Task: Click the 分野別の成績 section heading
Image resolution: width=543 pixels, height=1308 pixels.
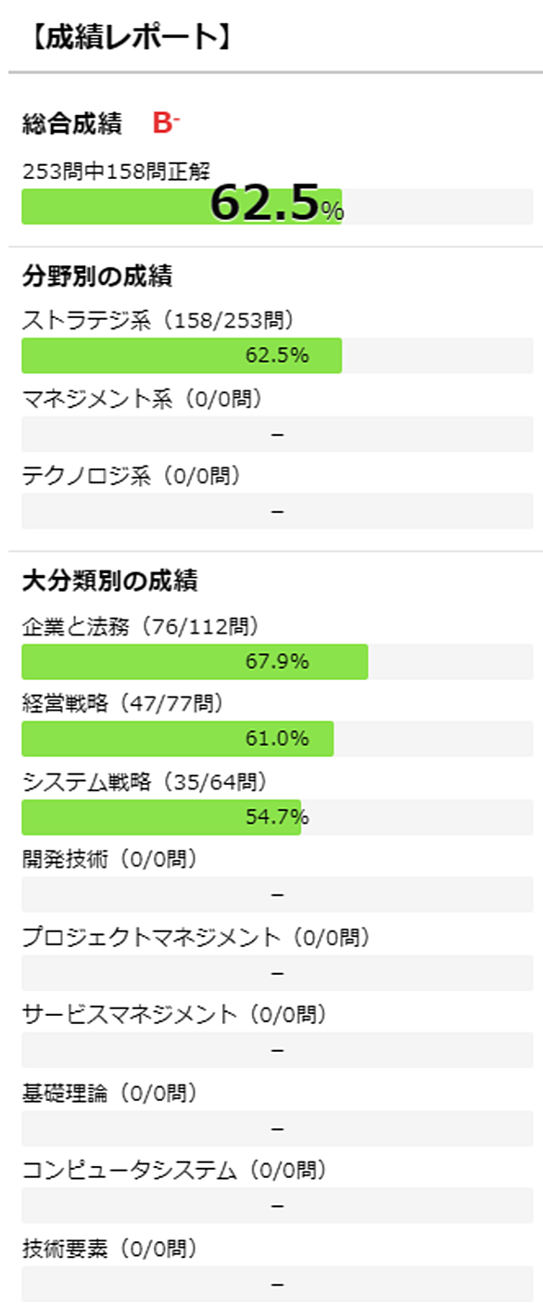Action: point(97,276)
